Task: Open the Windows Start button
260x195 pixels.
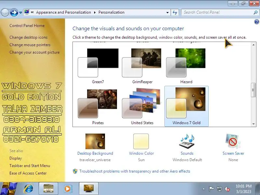Action: click(x=8, y=188)
